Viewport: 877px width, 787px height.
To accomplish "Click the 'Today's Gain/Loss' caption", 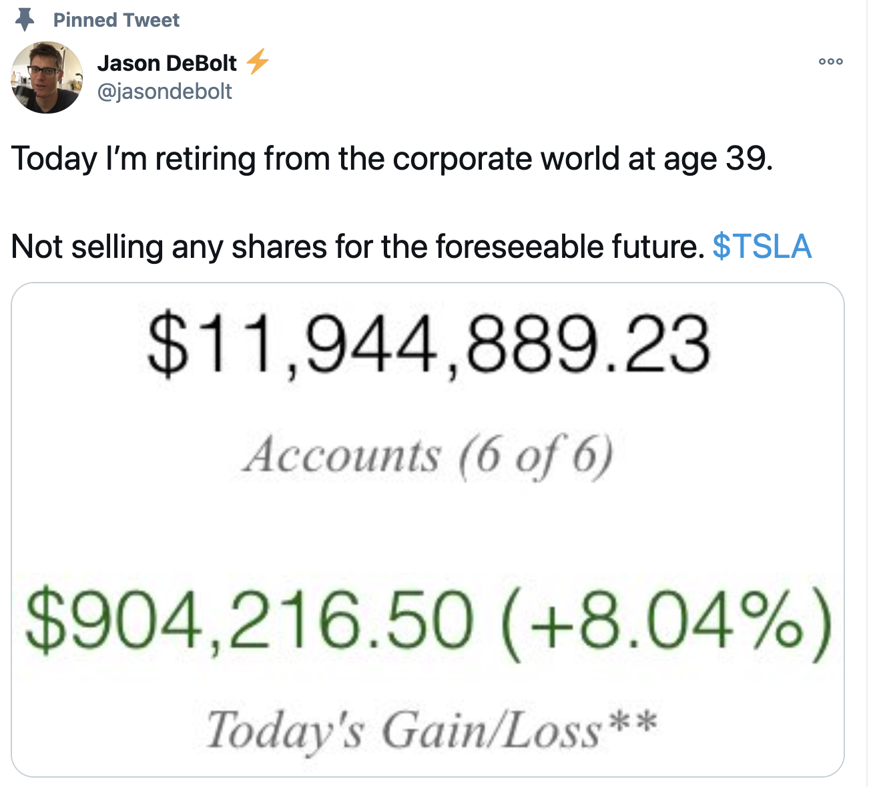I will [403, 730].
